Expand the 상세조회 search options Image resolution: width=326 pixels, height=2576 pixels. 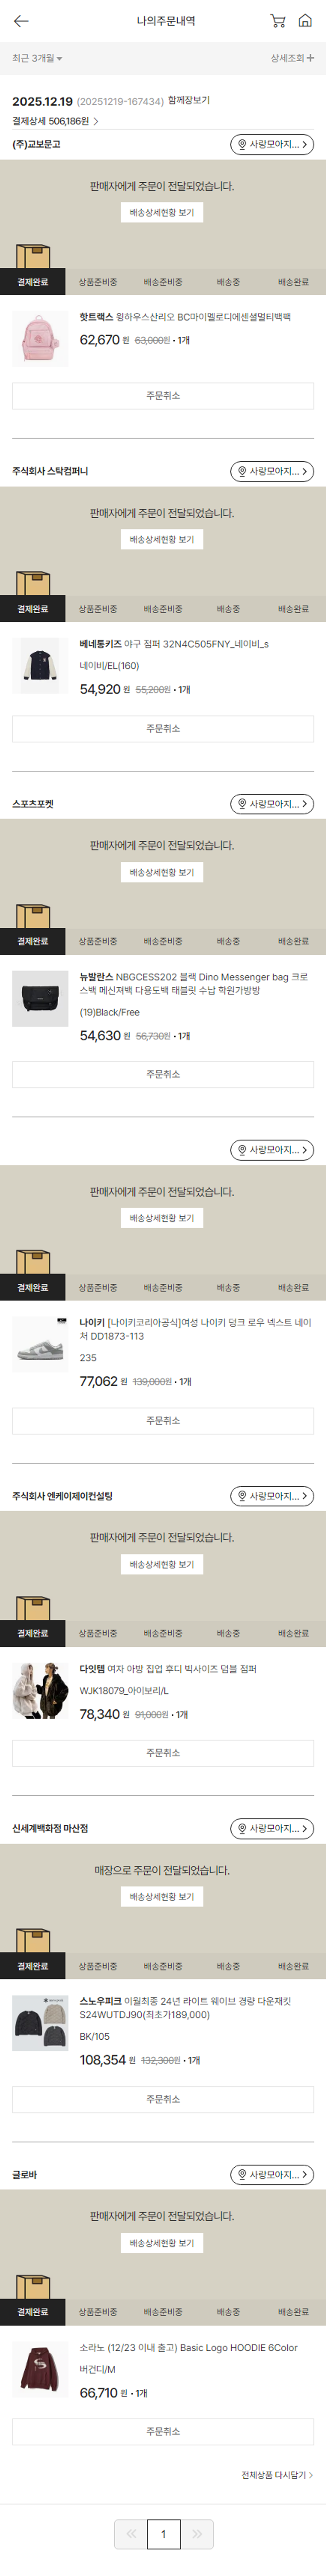click(292, 58)
